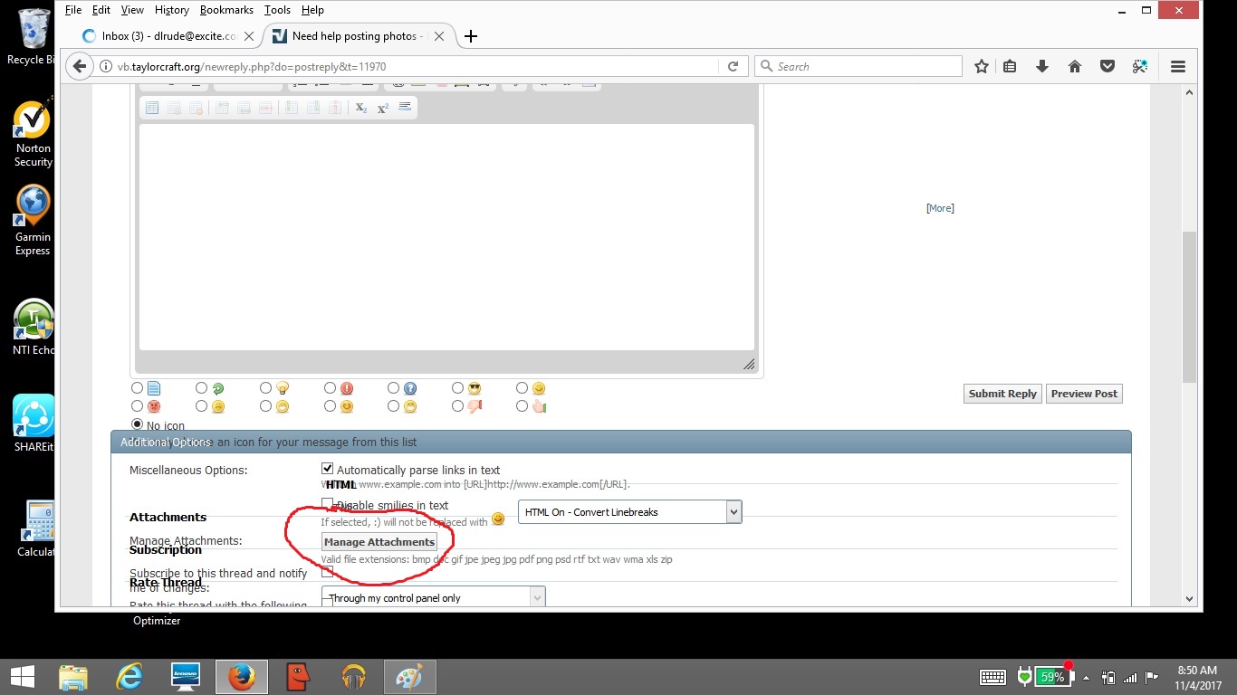The height and width of the screenshot is (695, 1237).
Task: Open Norton Security desktop icon
Action: (33, 134)
